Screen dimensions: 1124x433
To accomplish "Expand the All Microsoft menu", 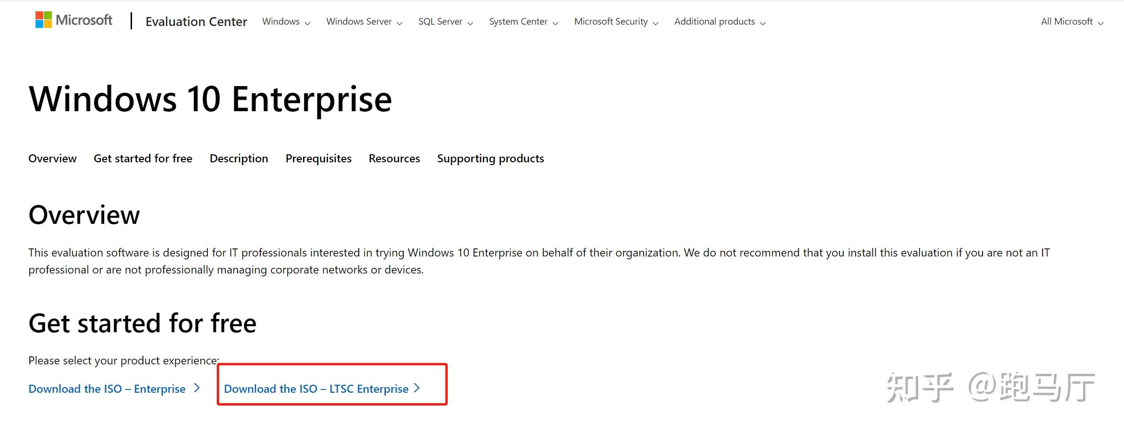I will [1072, 22].
